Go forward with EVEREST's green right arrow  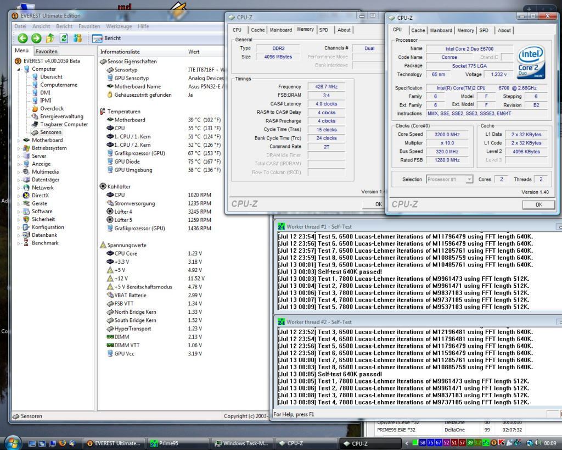coord(36,38)
